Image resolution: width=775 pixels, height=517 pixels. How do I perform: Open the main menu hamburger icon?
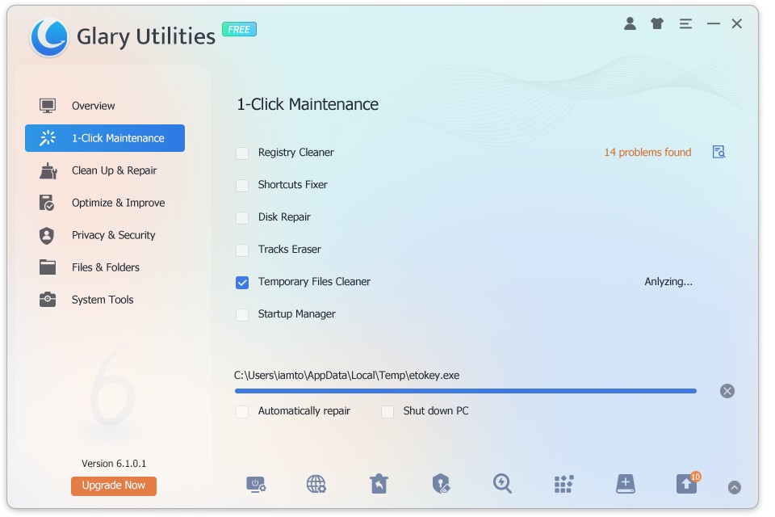(x=685, y=24)
